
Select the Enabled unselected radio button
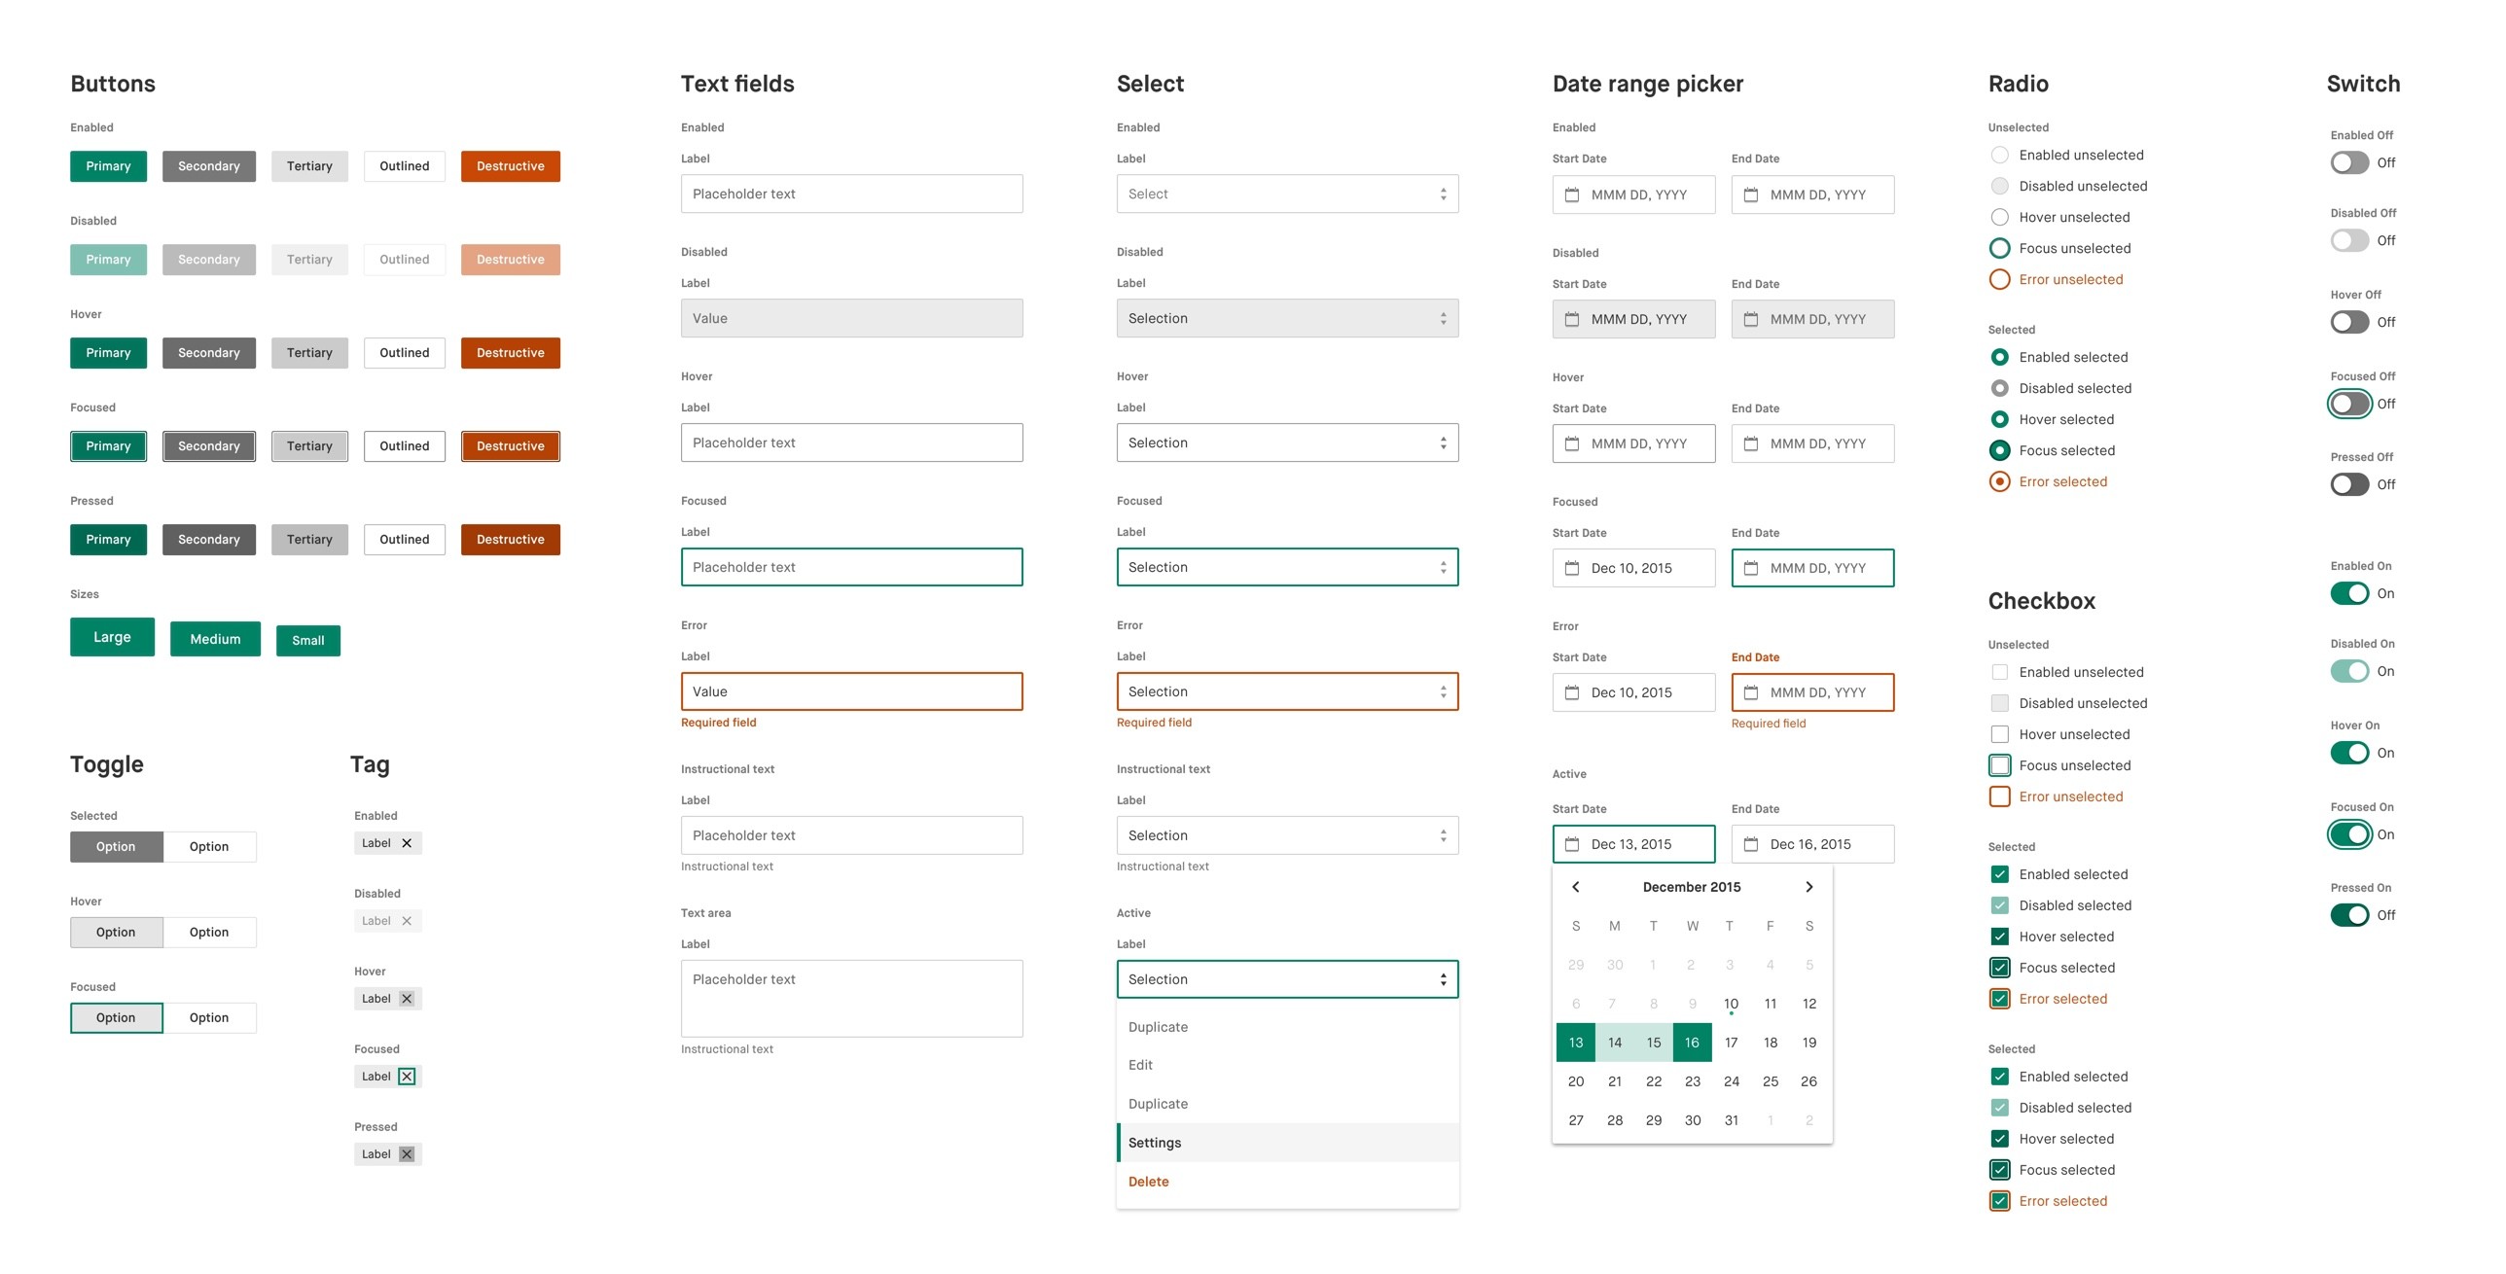click(2000, 155)
